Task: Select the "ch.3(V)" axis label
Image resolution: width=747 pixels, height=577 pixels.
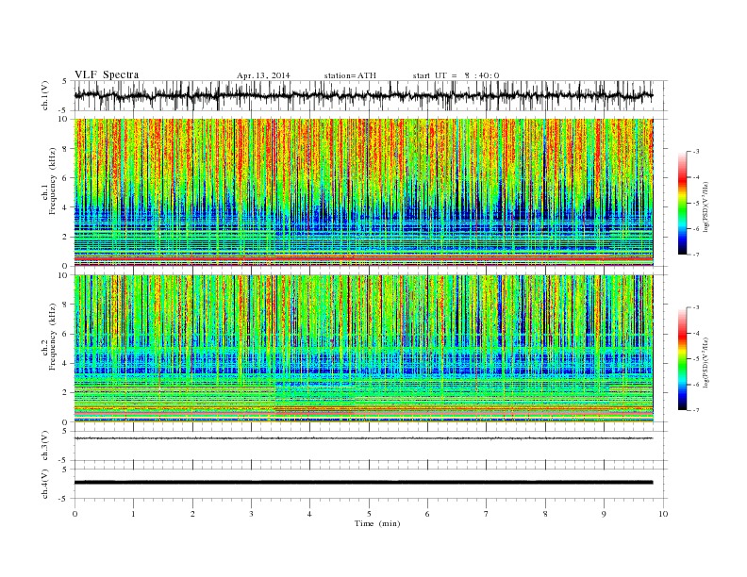Action: coord(45,446)
